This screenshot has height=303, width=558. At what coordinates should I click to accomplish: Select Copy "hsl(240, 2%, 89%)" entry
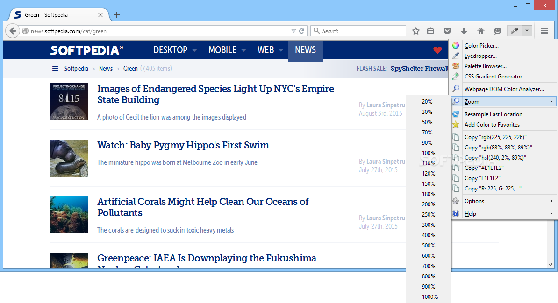pyautogui.click(x=503, y=157)
